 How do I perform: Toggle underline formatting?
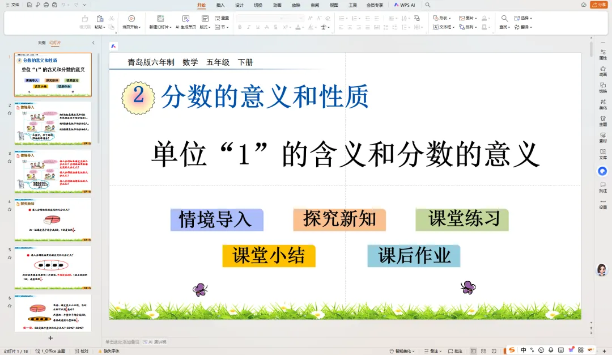coord(258,27)
